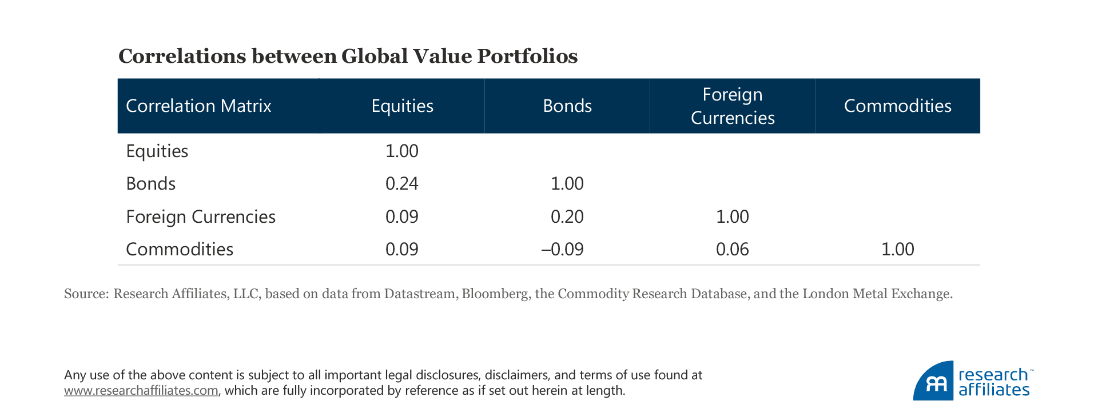1098x417 pixels.
Task: Click the 0.24 Bonds-Equities correlation value
Action: pyautogui.click(x=401, y=183)
